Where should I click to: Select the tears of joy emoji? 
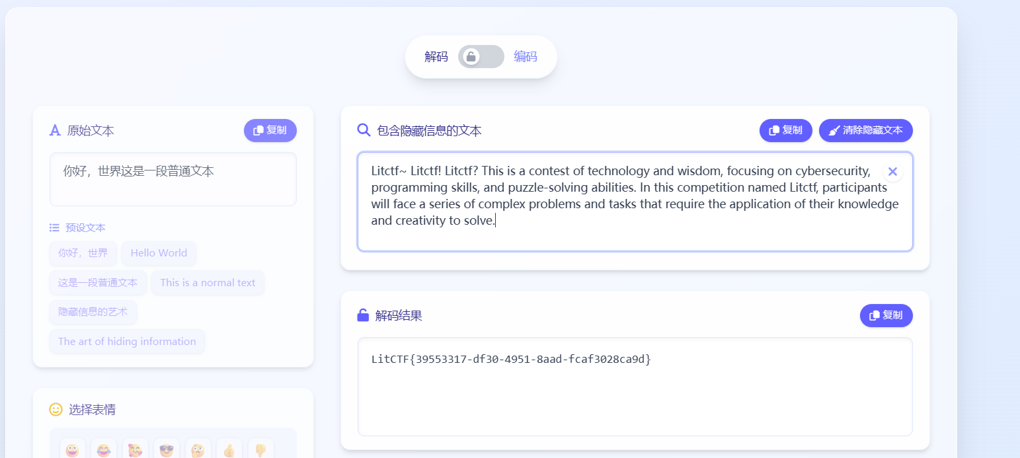(x=104, y=451)
